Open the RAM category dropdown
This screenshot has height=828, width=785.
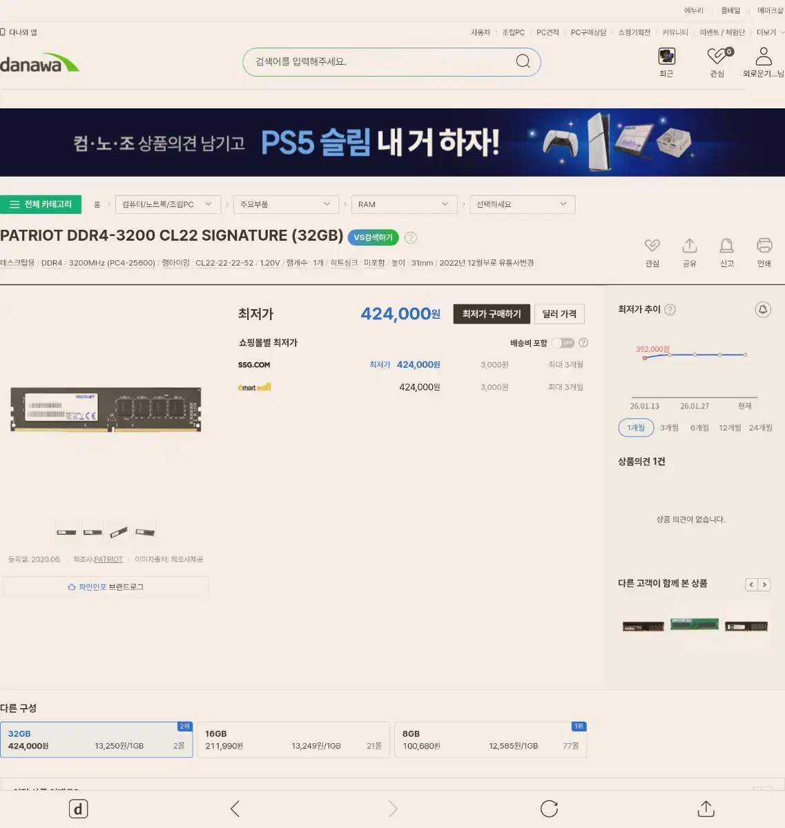tap(404, 204)
